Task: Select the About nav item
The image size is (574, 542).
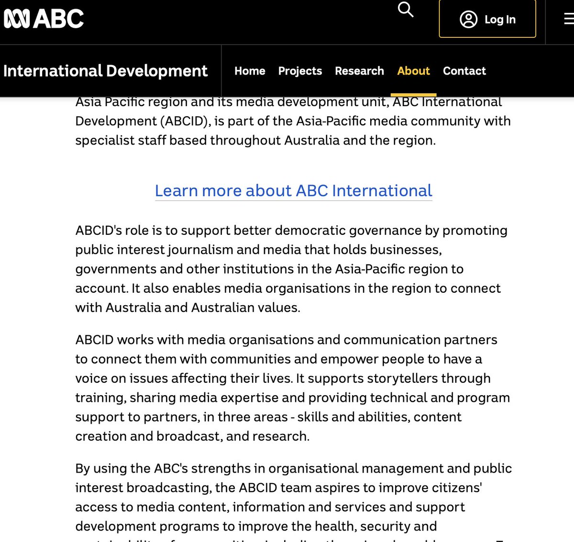Action: tap(413, 71)
